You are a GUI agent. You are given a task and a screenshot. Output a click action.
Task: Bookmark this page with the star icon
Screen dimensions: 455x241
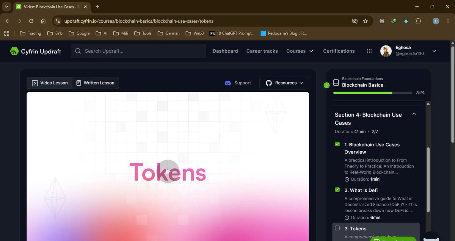[365, 21]
